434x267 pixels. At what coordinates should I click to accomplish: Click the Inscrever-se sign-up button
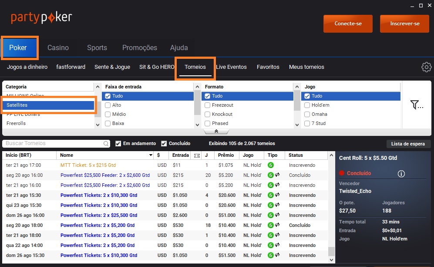405,24
